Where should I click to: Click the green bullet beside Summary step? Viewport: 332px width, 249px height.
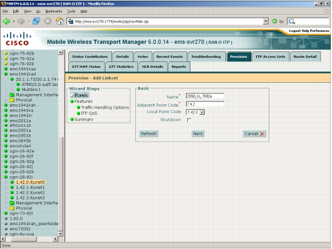pos(72,119)
